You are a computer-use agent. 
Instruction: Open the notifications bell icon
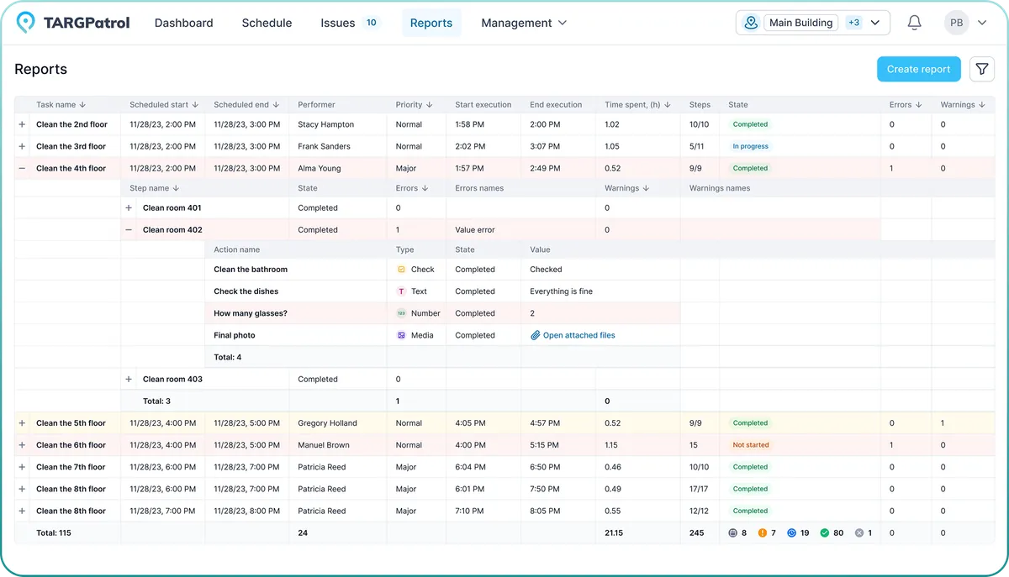pyautogui.click(x=914, y=23)
